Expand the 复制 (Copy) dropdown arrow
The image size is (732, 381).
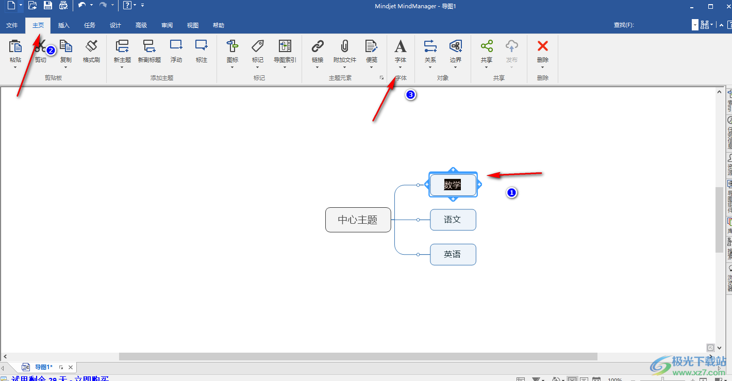click(x=66, y=67)
